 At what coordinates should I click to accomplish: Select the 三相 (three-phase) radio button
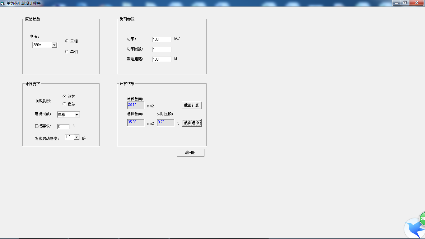[67, 41]
